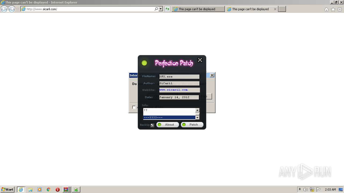Open the Windows Start menu

coord(8,189)
